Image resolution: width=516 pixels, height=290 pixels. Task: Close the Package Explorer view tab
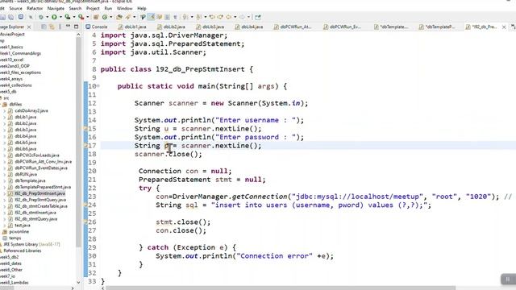tap(29, 27)
